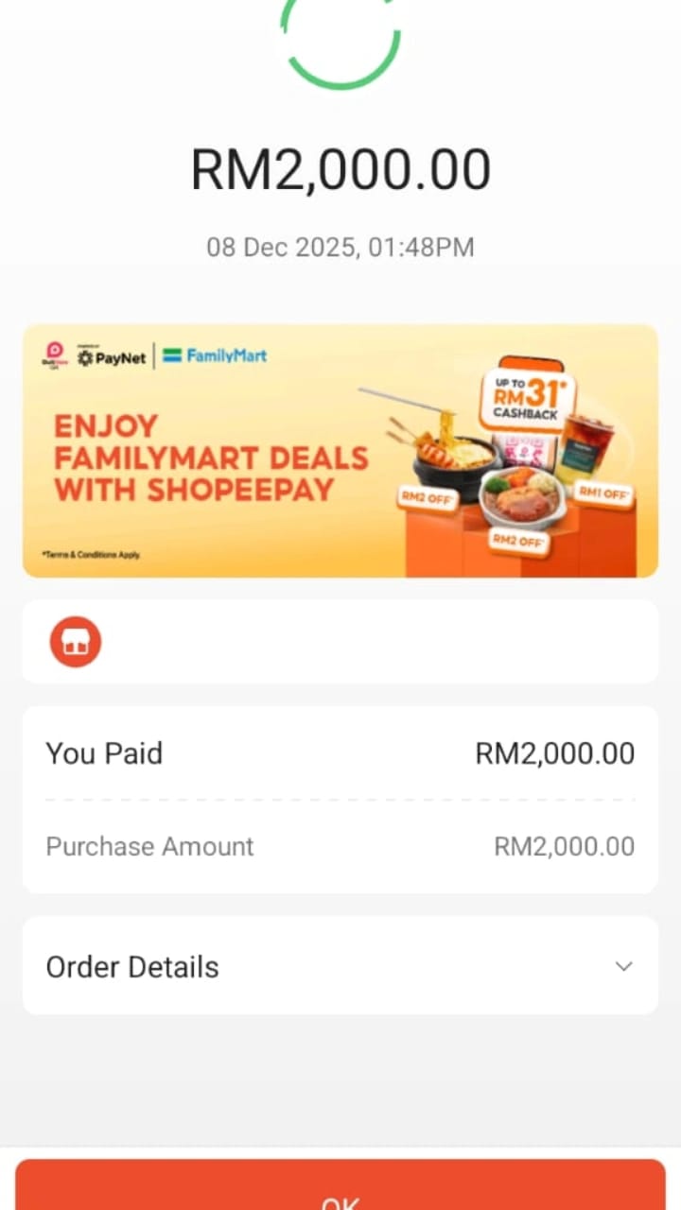Tap the FamilyMart logo in the banner
The height and width of the screenshot is (1210, 681).
pyautogui.click(x=215, y=356)
